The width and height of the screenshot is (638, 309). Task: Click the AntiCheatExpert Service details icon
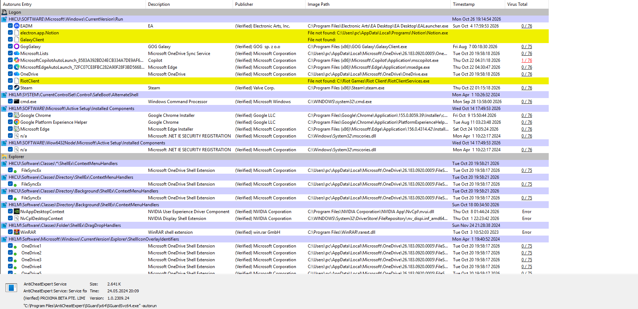(x=11, y=288)
